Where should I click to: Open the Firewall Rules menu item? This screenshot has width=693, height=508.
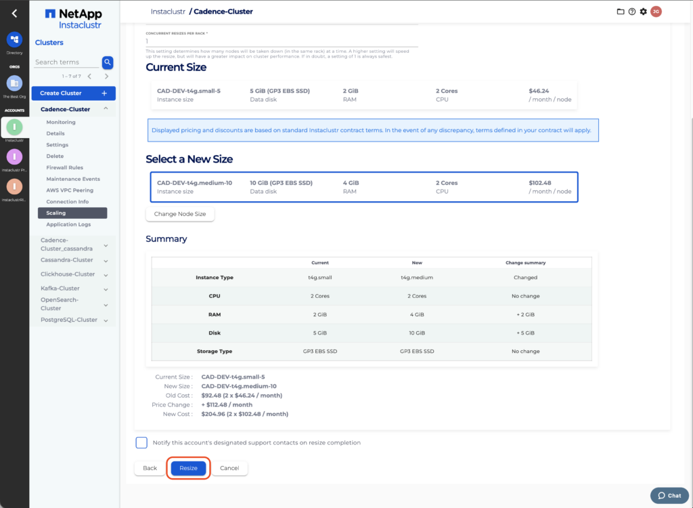point(64,167)
